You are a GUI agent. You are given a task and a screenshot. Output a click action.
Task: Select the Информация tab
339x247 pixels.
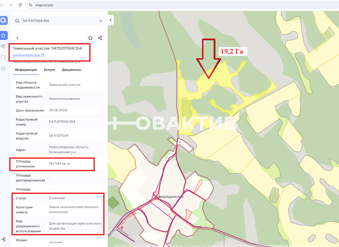coord(26,70)
